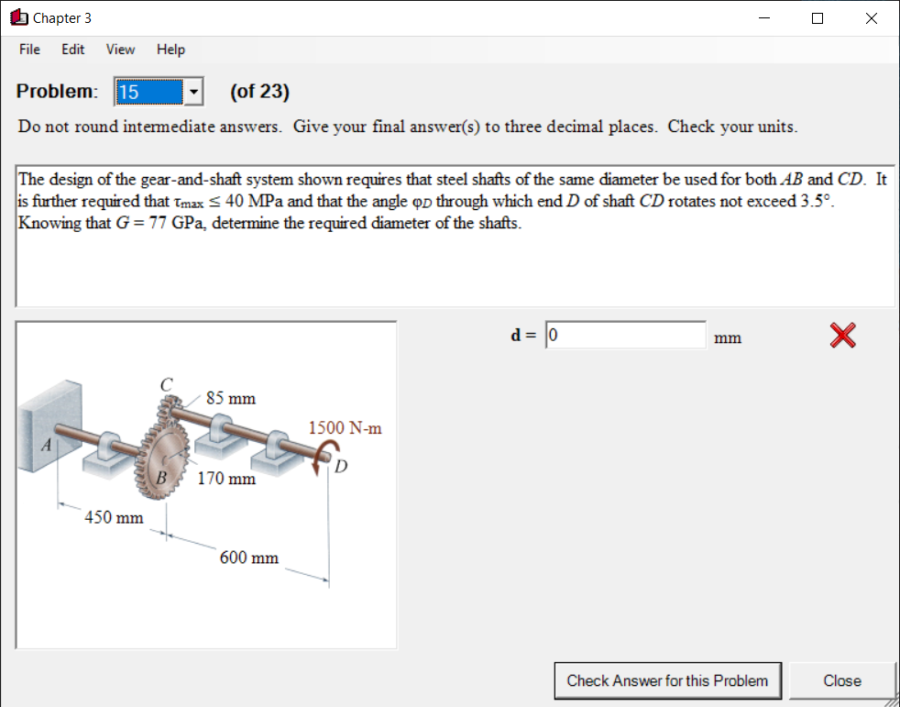
Task: Click gear B in the shaft diagram
Action: coord(166,458)
